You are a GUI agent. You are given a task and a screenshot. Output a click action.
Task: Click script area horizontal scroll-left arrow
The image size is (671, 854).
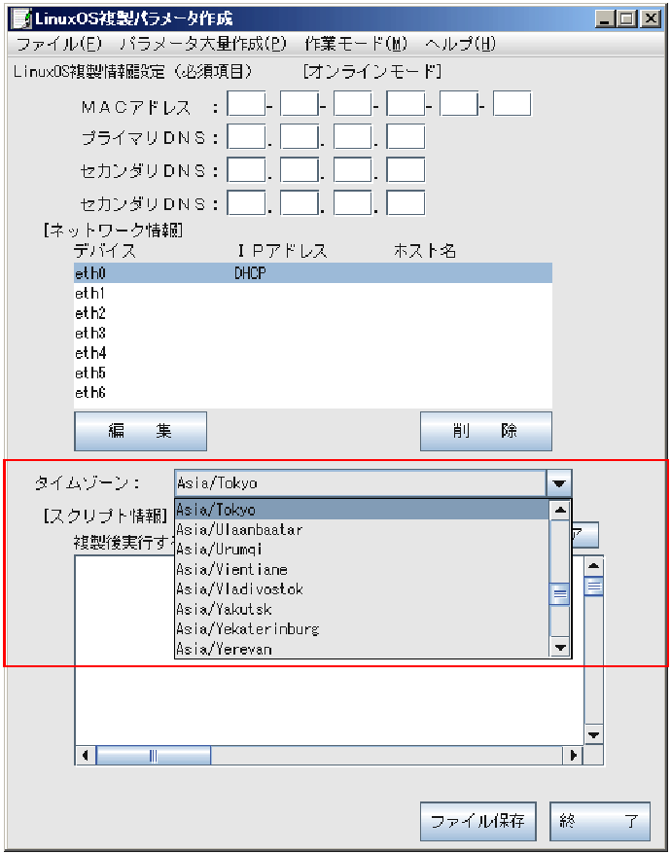(85, 756)
